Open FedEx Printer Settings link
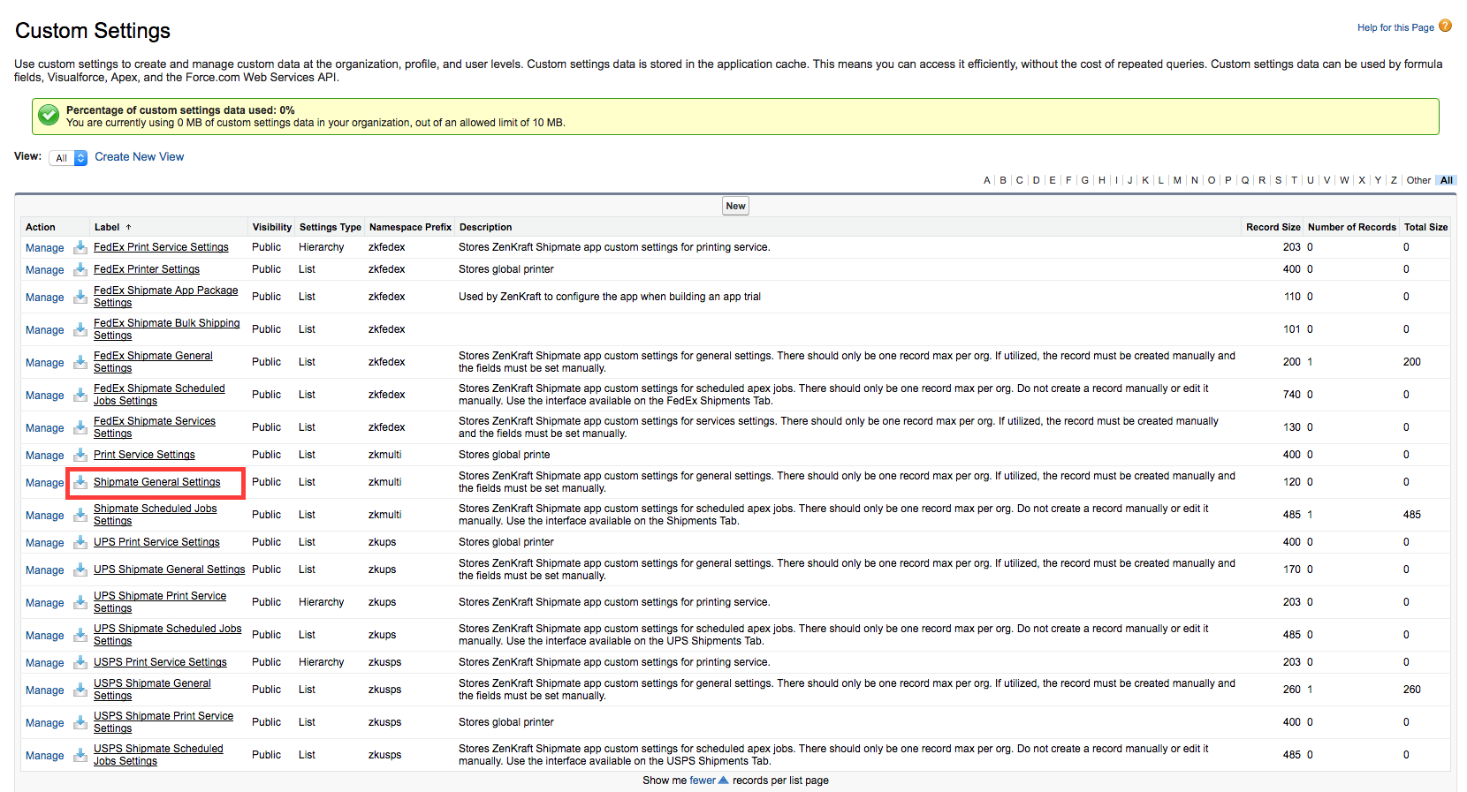 [x=147, y=269]
